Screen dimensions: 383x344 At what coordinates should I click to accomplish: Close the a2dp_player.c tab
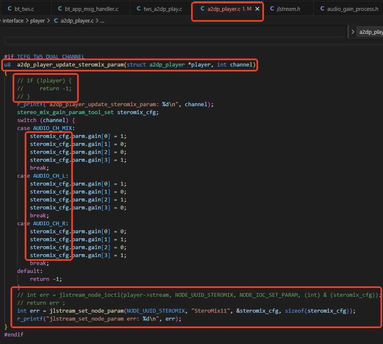click(x=257, y=9)
